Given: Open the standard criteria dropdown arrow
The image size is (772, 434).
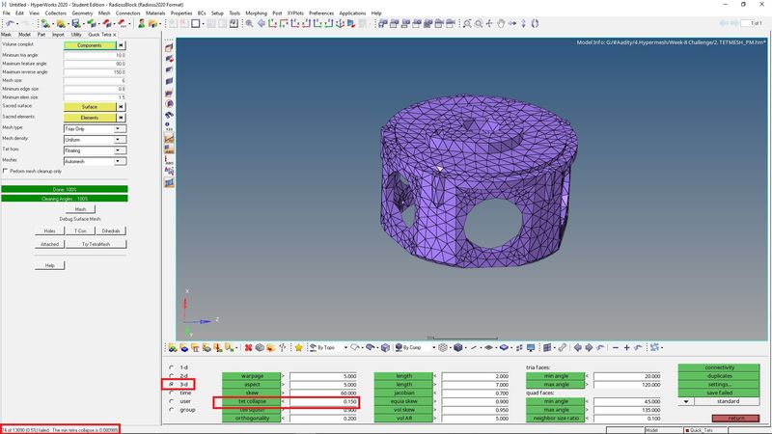Looking at the screenshot, I should coord(686,401).
